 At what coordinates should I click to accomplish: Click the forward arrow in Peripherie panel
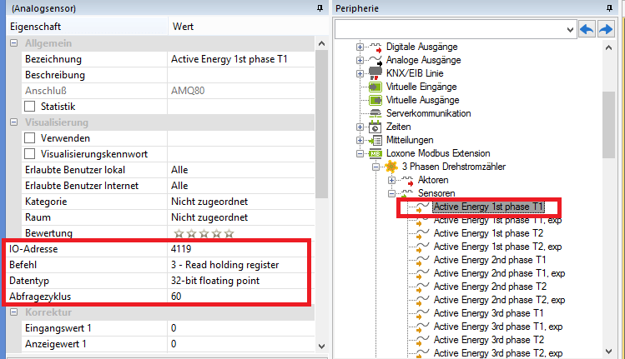pos(605,29)
